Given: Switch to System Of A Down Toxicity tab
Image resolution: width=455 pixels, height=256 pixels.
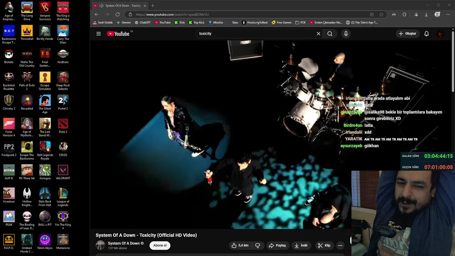Looking at the screenshot, I should pos(120,6).
